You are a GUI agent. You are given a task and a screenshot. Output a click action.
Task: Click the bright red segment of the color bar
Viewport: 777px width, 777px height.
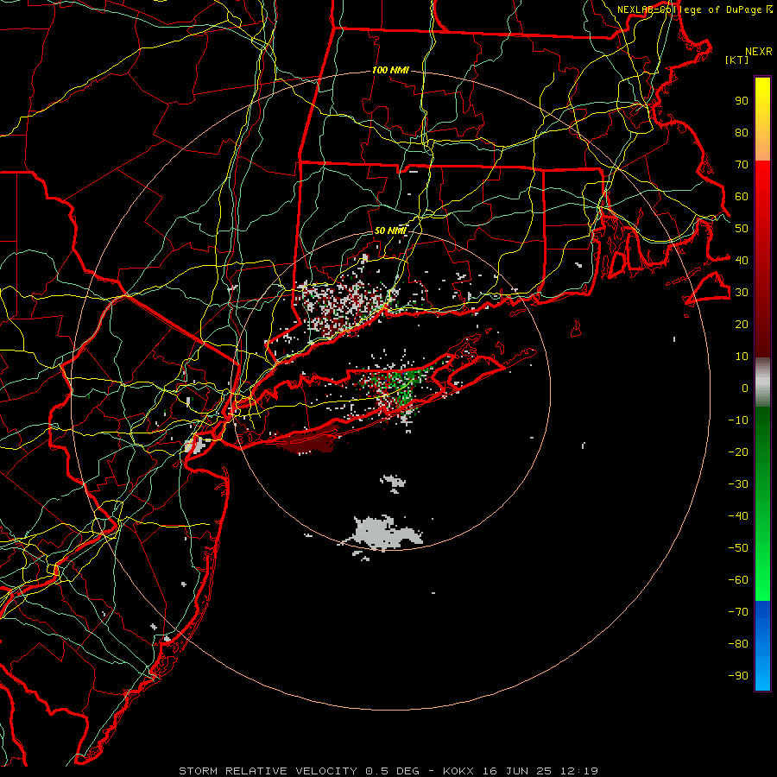pos(762,183)
